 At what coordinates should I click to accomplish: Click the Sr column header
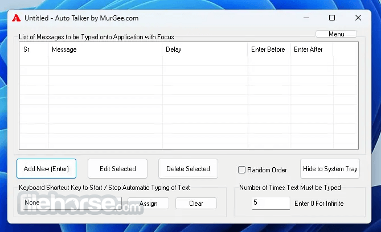tap(34, 49)
